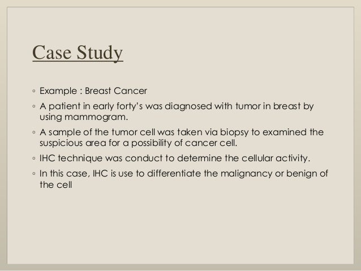This screenshot has height=271, width=361.
Task: Click the 'Case Study' slide title
Action: (78, 53)
